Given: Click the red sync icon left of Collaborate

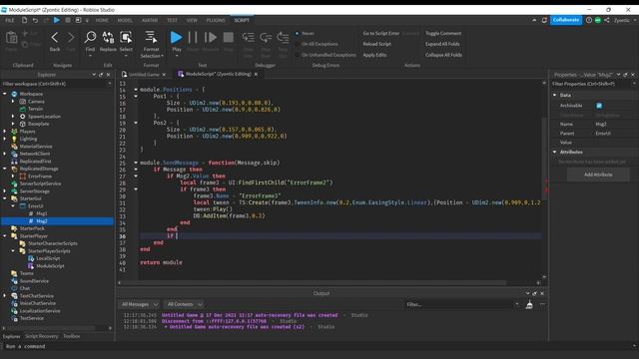Looking at the screenshot, I should [544, 20].
